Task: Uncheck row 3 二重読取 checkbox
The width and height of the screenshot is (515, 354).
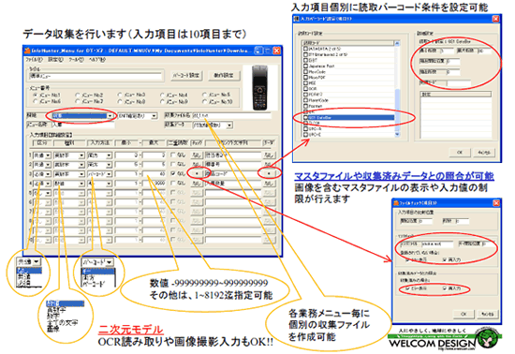Action: point(173,173)
